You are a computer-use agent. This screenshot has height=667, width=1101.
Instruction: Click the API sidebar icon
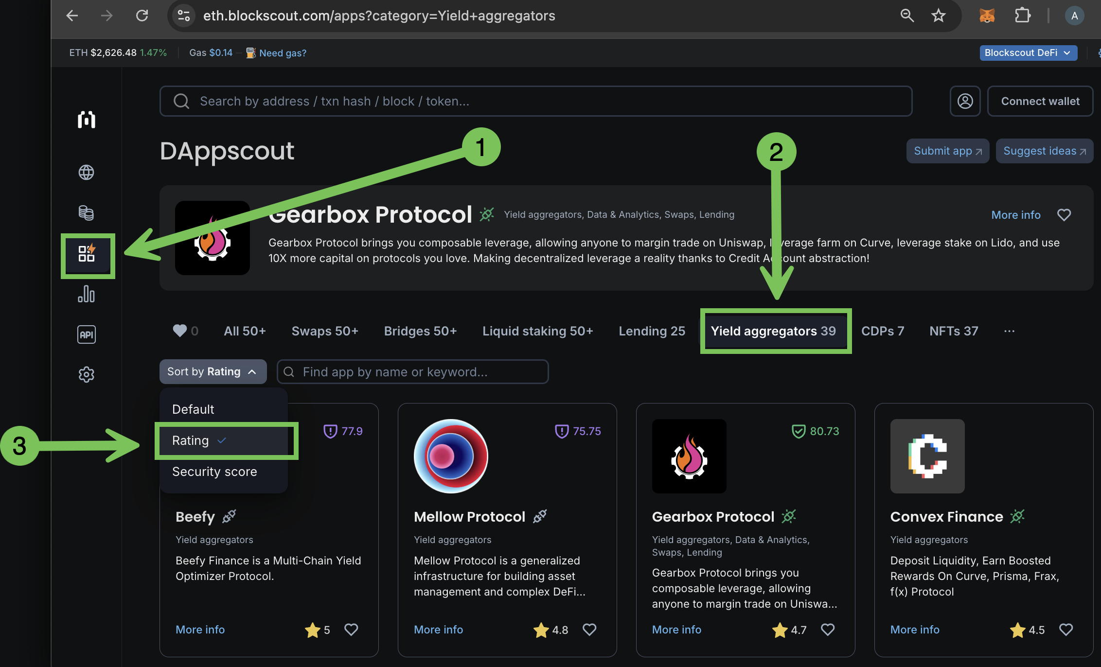(x=87, y=334)
